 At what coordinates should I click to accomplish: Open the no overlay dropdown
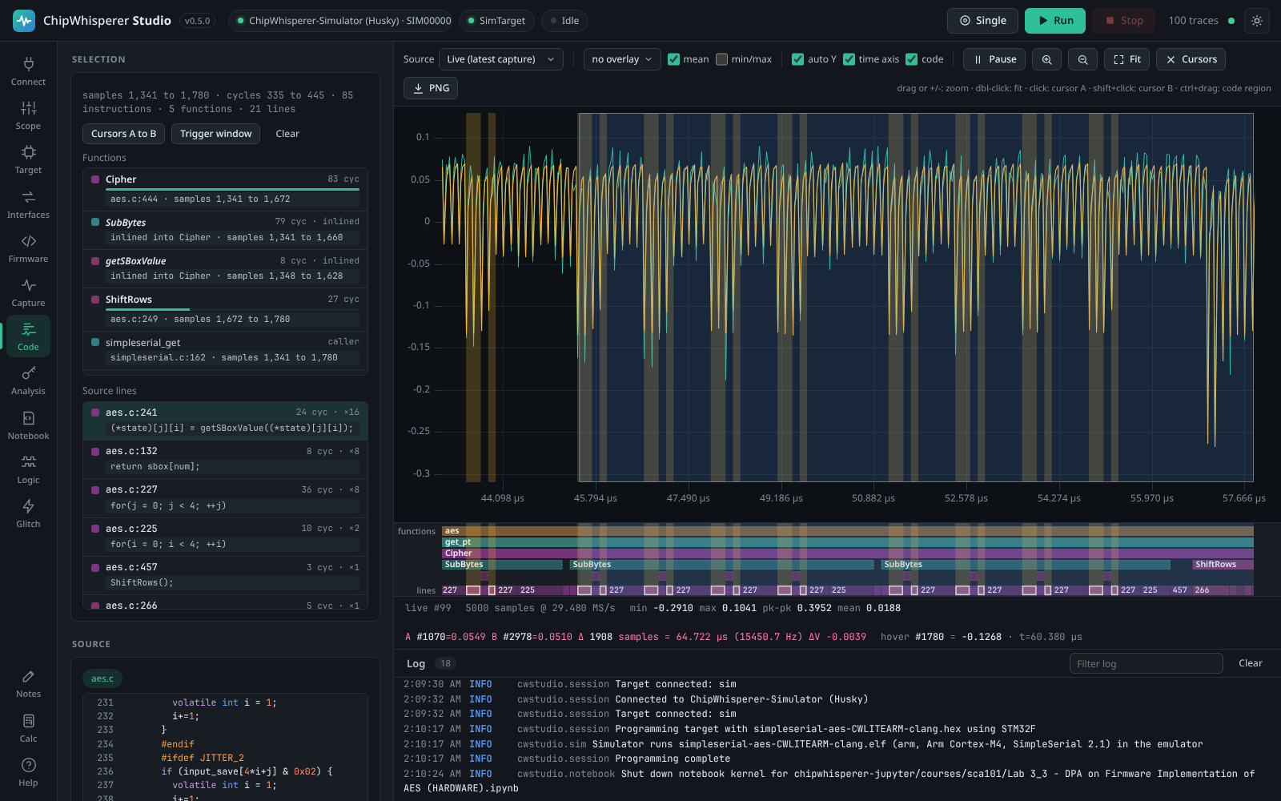[622, 59]
